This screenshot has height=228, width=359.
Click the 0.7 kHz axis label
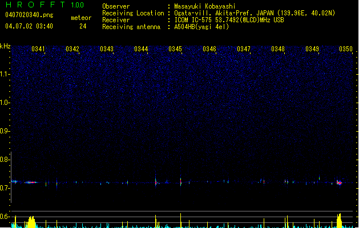coord(5,188)
